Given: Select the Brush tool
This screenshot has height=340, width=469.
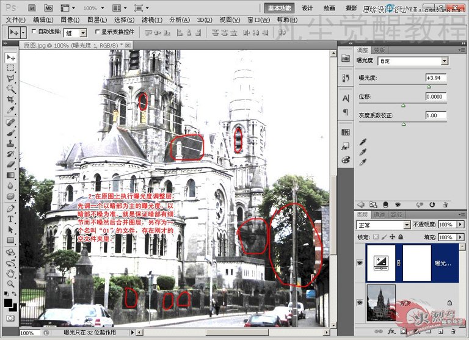Looking at the screenshot, I should point(11,133).
